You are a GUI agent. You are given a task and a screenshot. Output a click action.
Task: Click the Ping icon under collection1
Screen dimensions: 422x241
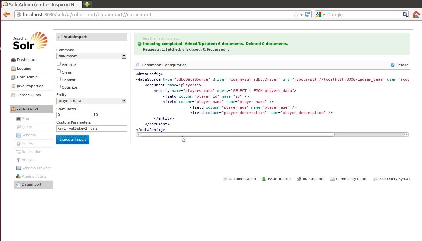(x=18, y=119)
